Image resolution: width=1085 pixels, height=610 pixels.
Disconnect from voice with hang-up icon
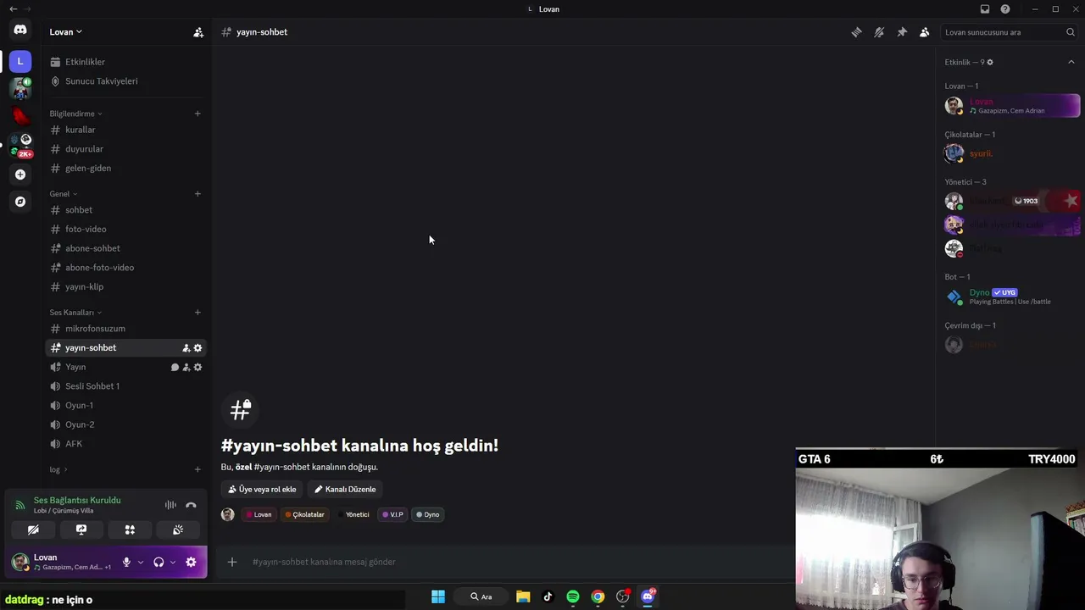191,505
